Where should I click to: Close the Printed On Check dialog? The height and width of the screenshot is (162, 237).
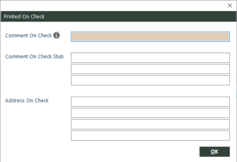(230, 6)
